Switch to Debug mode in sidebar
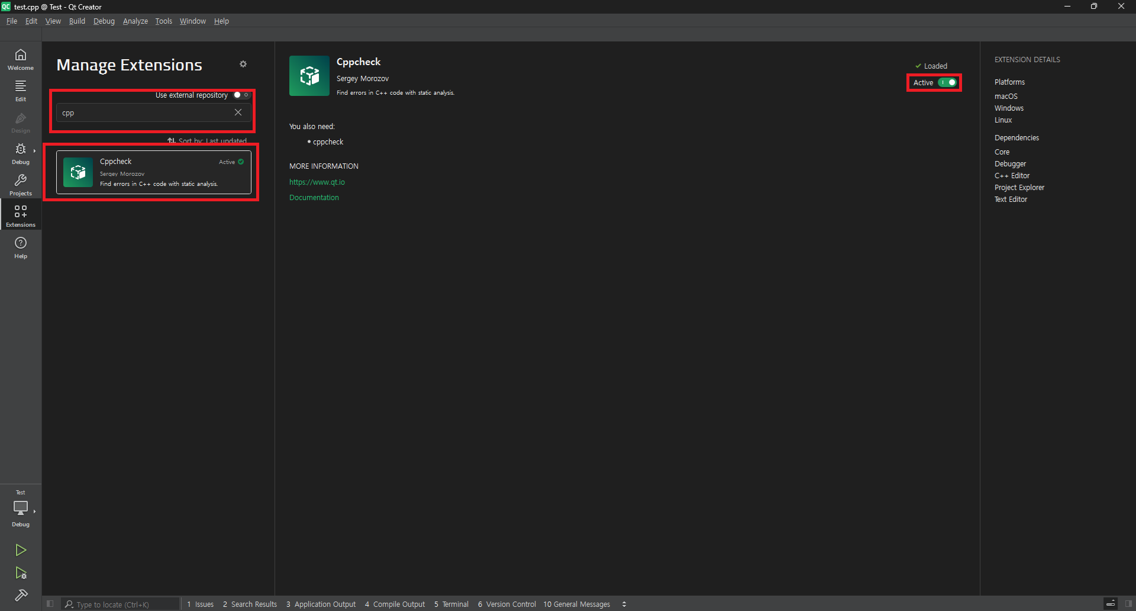The width and height of the screenshot is (1136, 611). [21, 153]
